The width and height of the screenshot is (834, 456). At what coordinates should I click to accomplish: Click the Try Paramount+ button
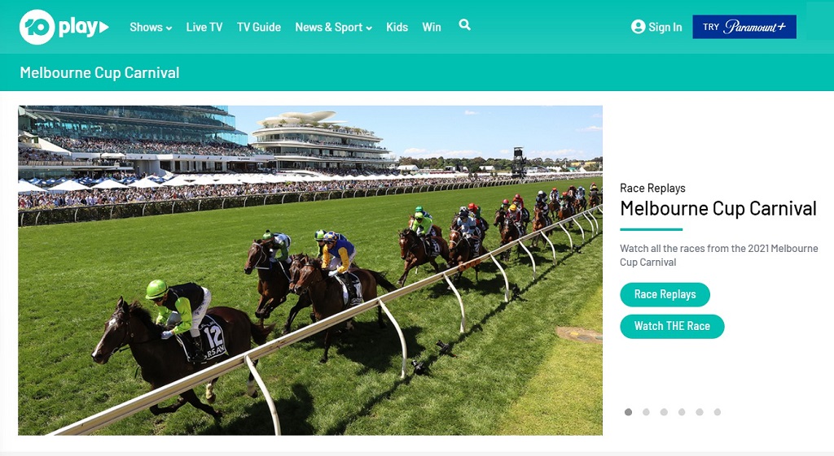click(x=744, y=27)
